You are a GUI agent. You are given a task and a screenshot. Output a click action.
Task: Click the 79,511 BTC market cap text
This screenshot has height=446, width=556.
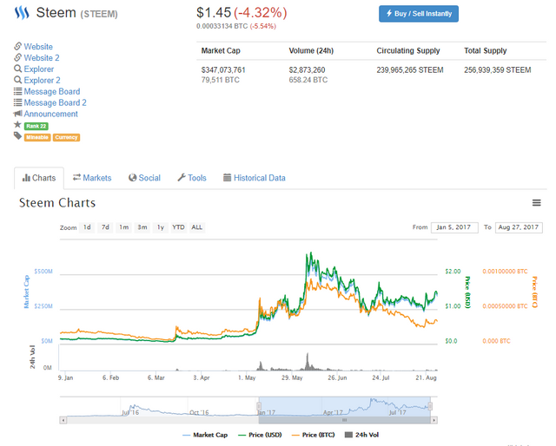221,80
